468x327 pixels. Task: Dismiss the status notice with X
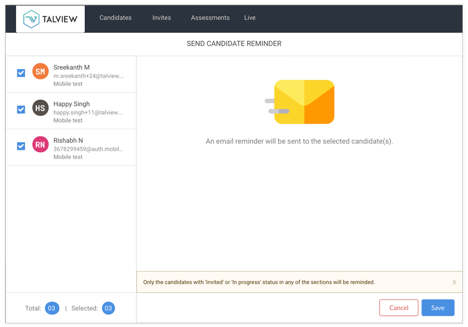click(454, 282)
